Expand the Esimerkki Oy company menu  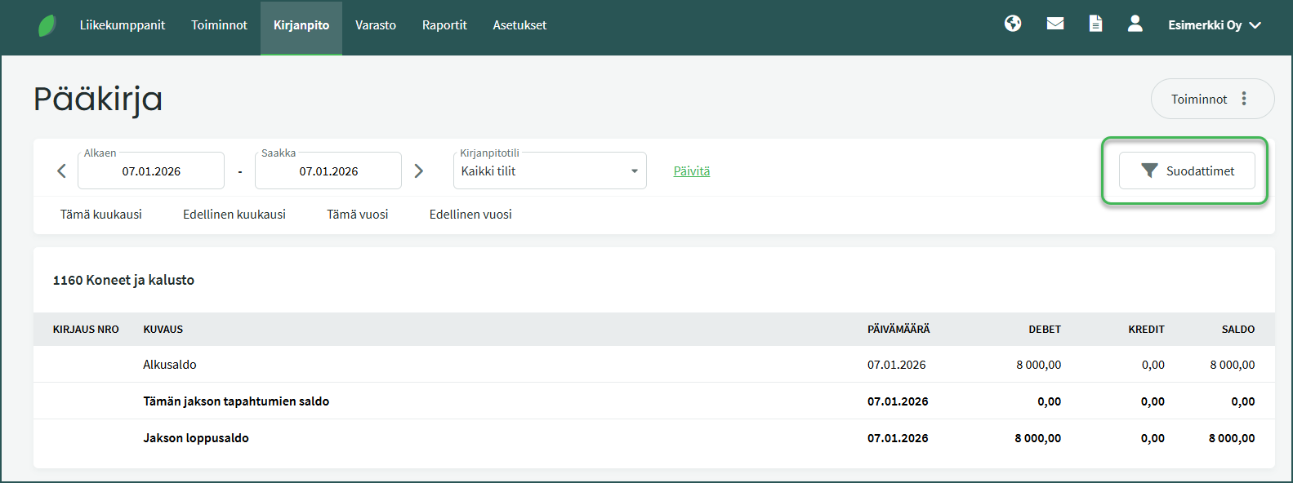[x=1214, y=25]
